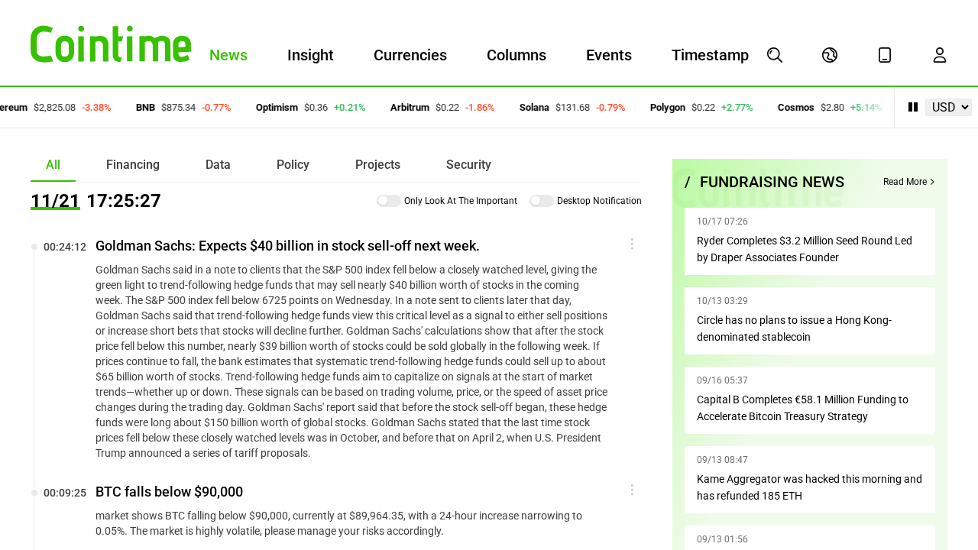
Task: Switch to the Financing tab
Action: (x=133, y=164)
